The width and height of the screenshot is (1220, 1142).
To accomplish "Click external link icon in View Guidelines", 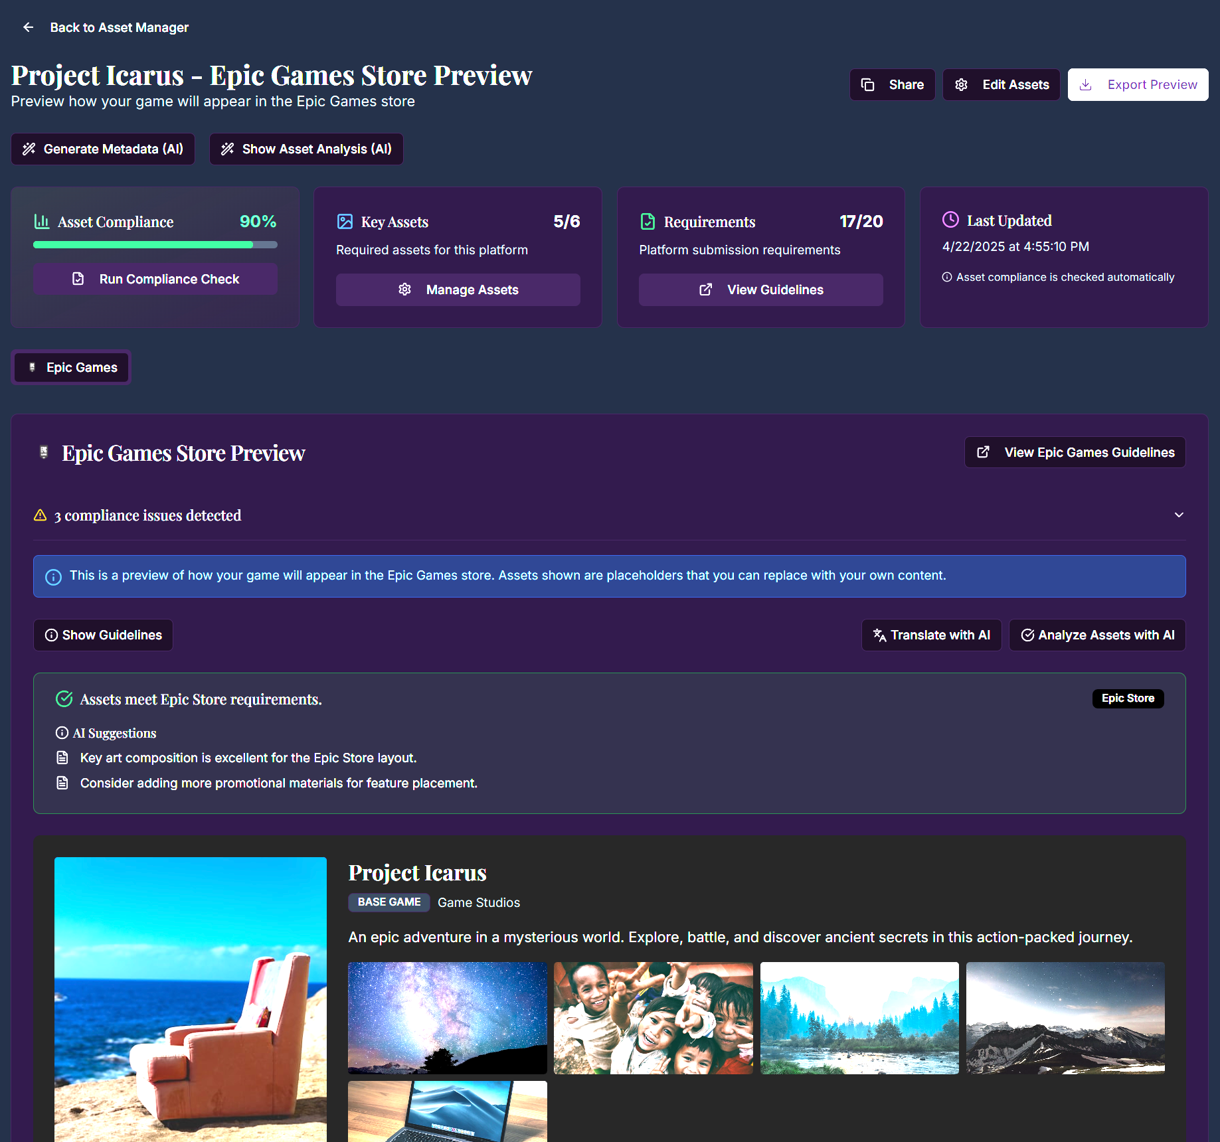I will click(705, 289).
